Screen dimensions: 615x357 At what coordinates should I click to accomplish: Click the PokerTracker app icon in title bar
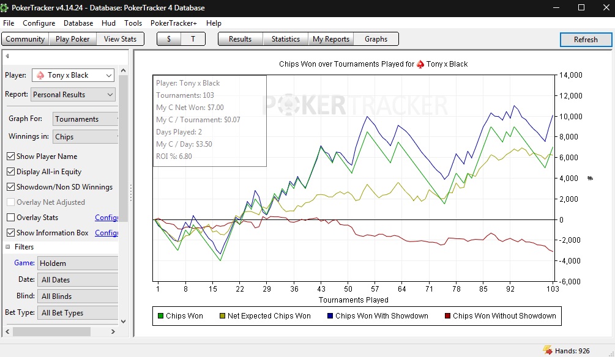coord(4,7)
